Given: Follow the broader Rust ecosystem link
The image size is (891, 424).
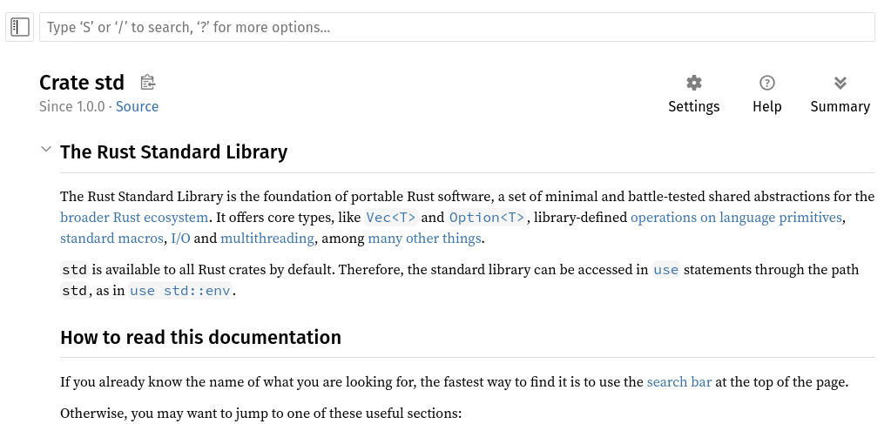Looking at the screenshot, I should point(134,218).
